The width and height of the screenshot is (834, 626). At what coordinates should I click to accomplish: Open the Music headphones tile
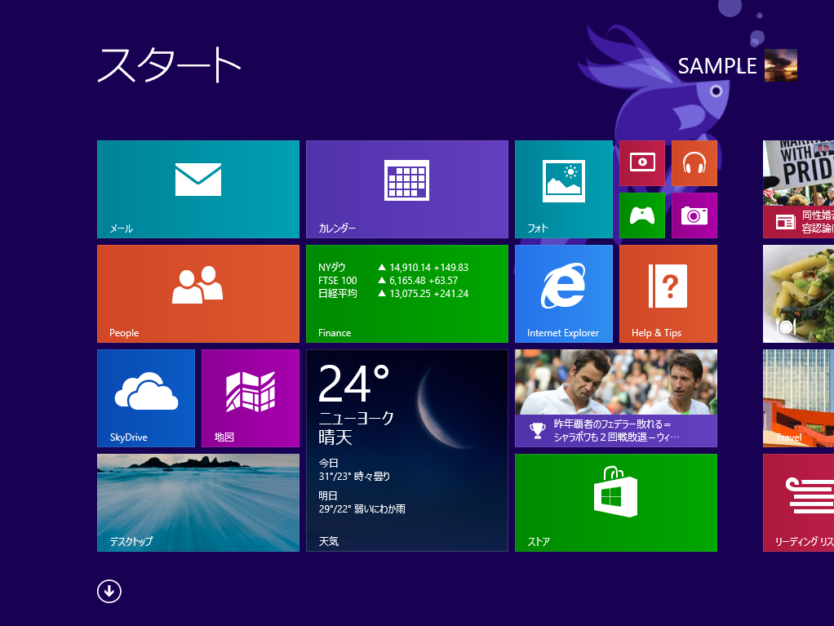click(694, 163)
